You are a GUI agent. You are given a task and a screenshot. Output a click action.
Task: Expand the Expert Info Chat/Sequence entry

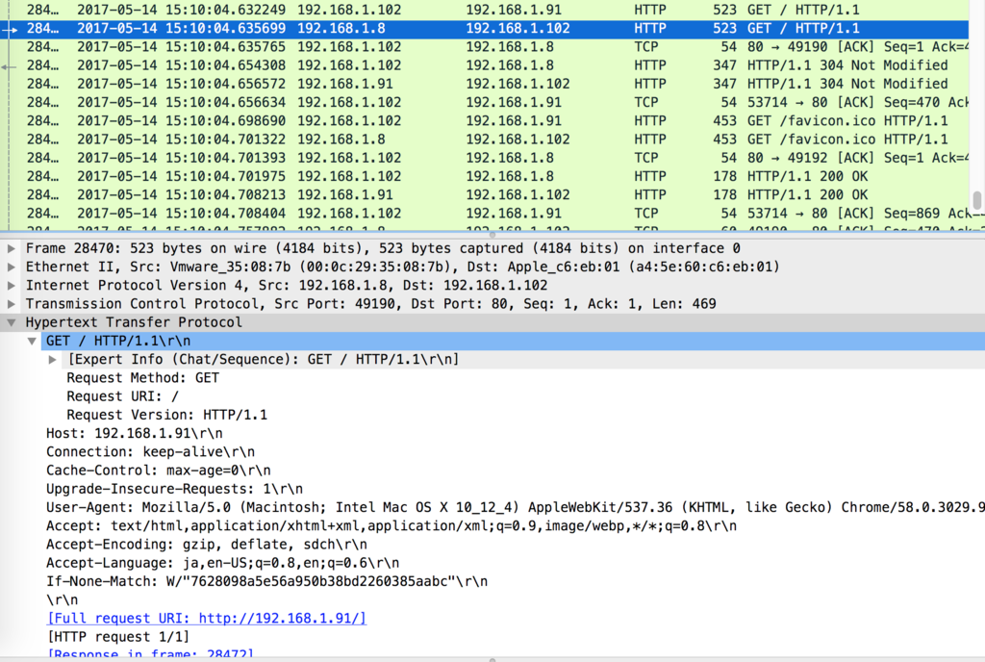tap(53, 358)
